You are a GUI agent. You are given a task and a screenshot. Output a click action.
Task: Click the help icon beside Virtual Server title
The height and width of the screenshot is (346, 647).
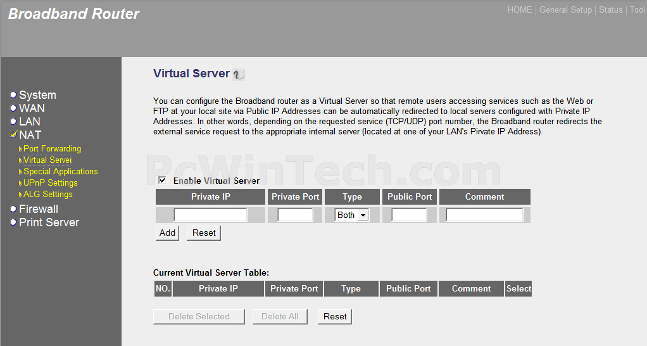(239, 75)
